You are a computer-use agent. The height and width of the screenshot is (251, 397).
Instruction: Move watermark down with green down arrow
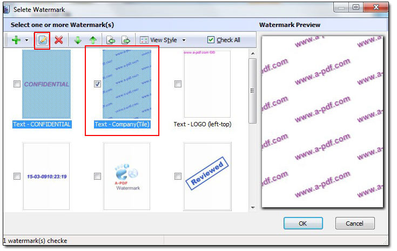click(78, 40)
